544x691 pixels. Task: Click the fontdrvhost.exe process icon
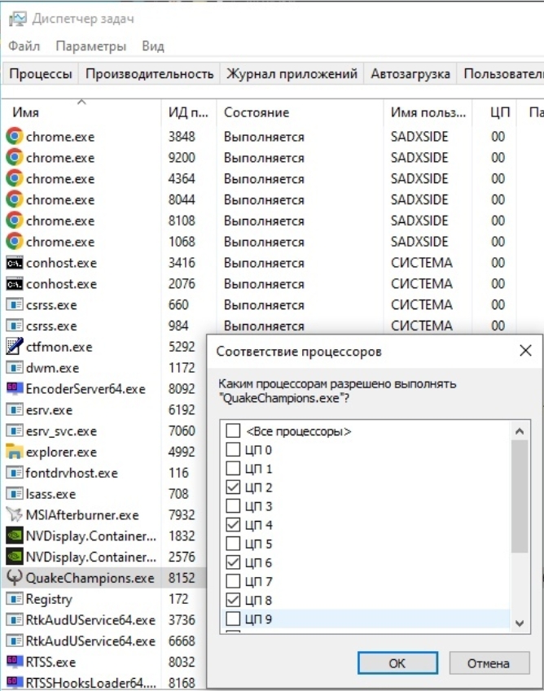point(14,473)
